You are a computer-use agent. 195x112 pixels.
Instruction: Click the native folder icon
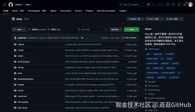[x=15, y=90]
